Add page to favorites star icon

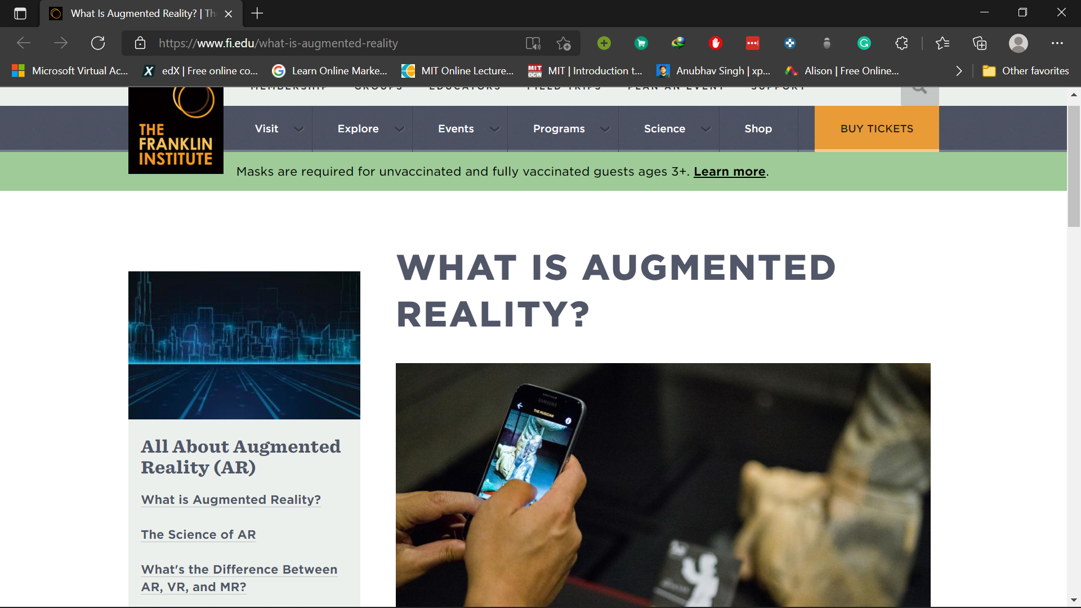[564, 43]
